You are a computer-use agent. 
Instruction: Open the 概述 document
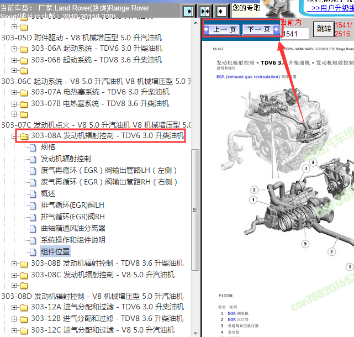48,193
